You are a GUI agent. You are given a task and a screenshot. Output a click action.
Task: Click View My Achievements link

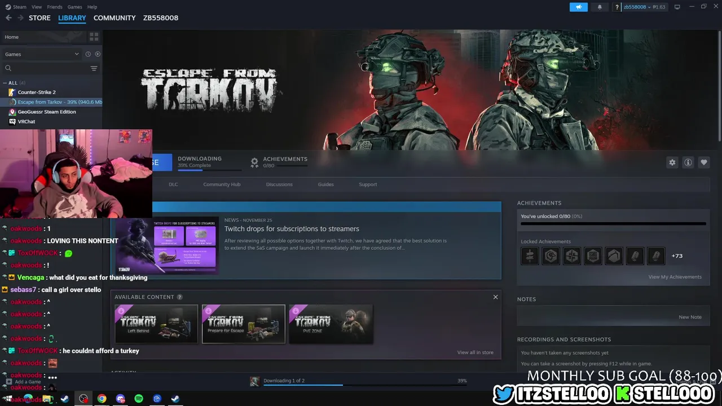675,277
